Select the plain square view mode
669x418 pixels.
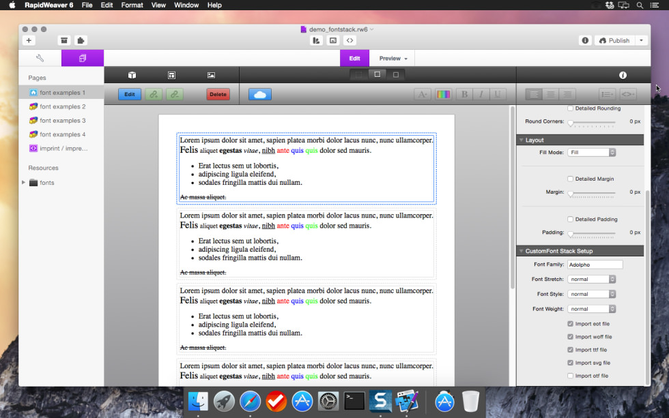[396, 74]
